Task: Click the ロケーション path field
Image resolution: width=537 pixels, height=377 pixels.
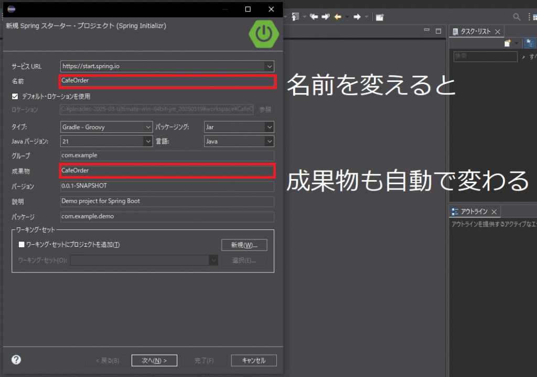Action: point(157,109)
